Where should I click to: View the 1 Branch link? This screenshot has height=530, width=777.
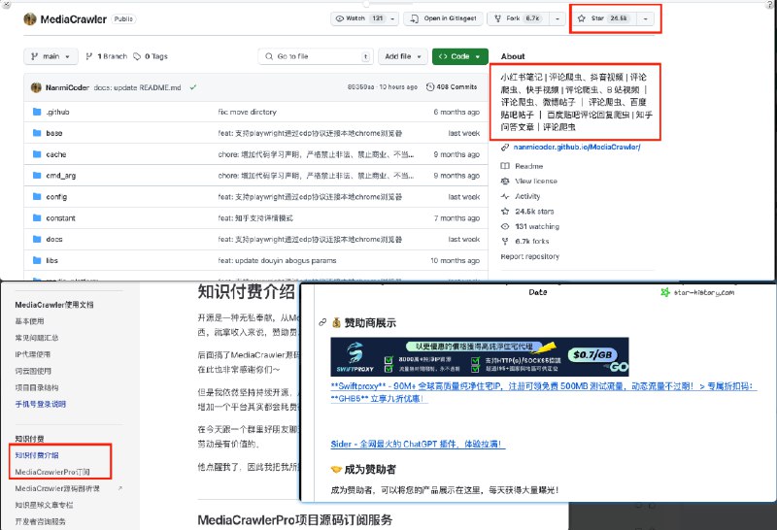click(107, 56)
